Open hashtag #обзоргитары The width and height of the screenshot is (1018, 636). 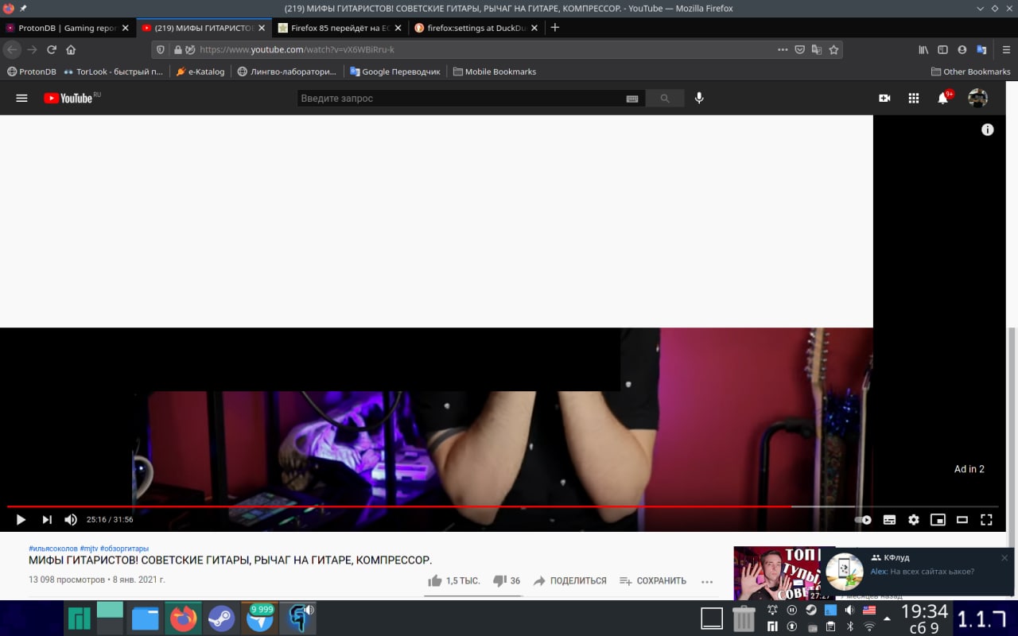(x=124, y=549)
